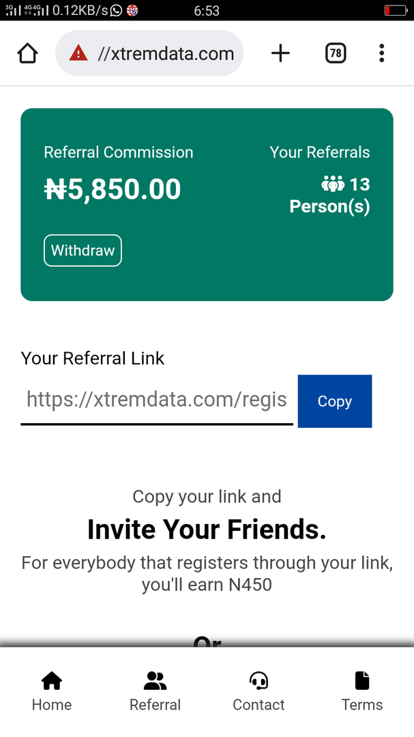
Task: Click the 13 Person(s) referral count
Action: [x=330, y=195]
